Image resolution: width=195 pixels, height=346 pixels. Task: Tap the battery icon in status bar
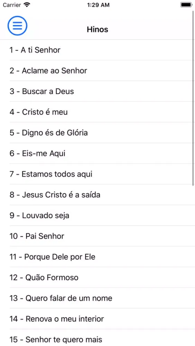tap(186, 5)
